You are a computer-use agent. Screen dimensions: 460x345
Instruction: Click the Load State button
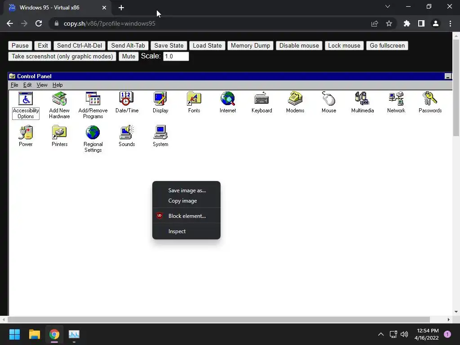(207, 45)
